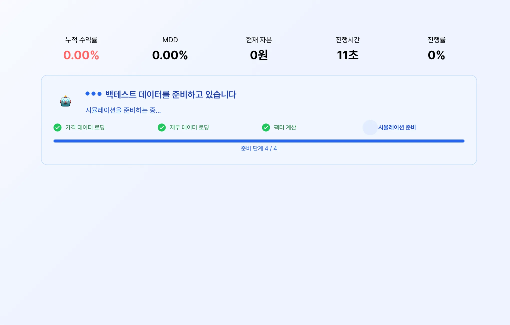Select the 재무 데이터 로딩 step label
Screen dimensions: 510x325
pos(189,127)
